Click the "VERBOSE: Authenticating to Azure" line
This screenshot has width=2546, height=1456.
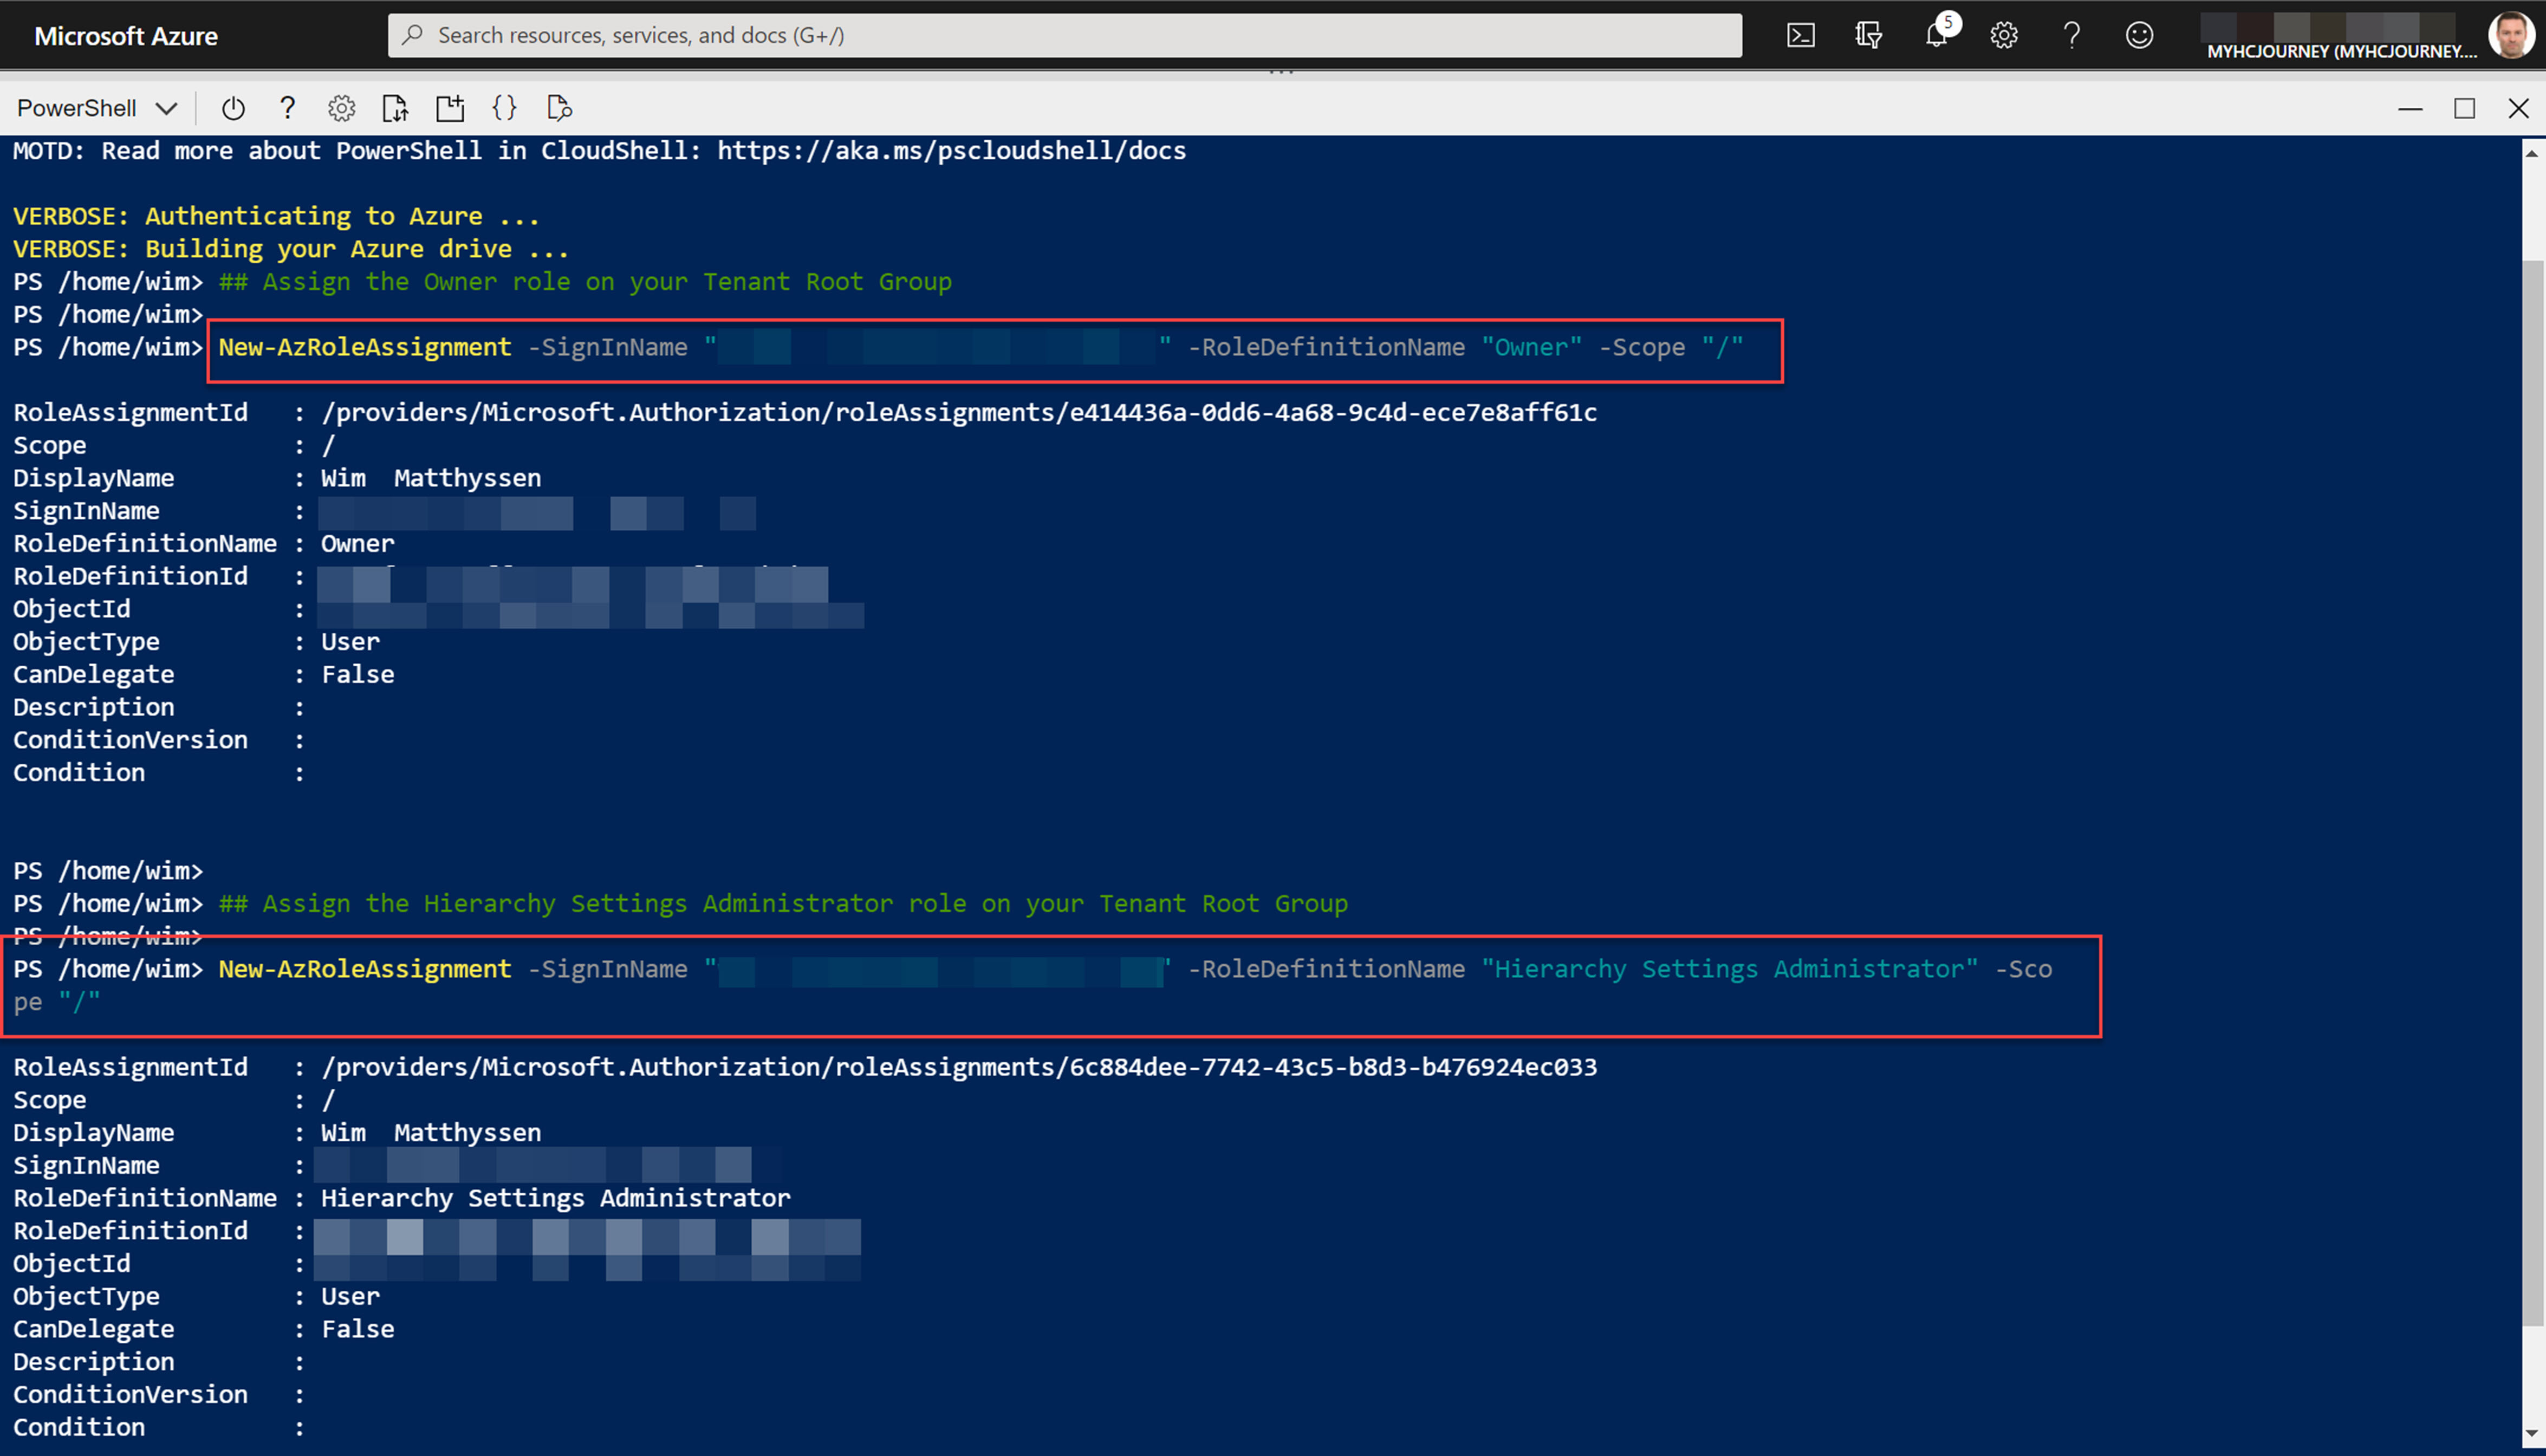[x=276, y=217]
